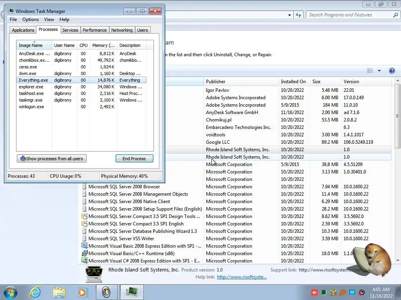
Task: Launch Windows Media Player from taskbar
Action: tap(83, 292)
